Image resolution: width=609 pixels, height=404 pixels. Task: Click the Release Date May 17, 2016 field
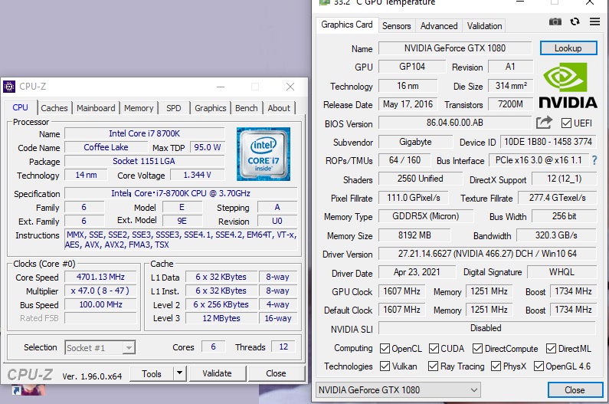coord(408,103)
